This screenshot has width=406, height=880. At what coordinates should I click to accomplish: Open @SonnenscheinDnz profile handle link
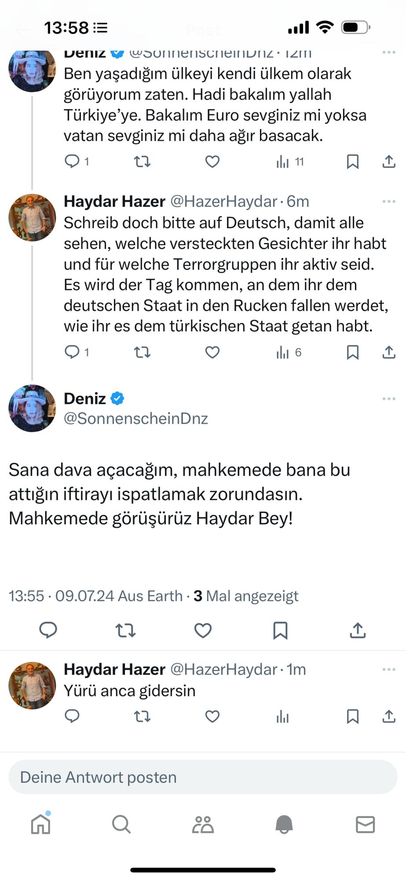tap(136, 418)
